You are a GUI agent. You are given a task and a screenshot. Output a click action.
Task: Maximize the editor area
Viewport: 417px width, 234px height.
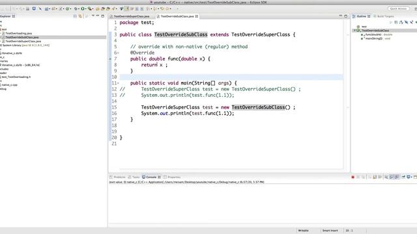coord(346,16)
